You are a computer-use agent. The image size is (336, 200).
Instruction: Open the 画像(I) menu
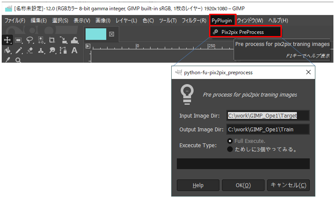[x=103, y=21]
